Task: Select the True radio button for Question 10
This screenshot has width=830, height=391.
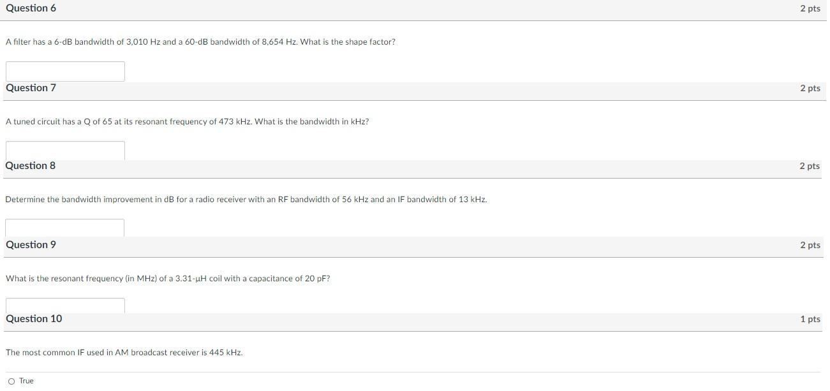Action: point(11,381)
